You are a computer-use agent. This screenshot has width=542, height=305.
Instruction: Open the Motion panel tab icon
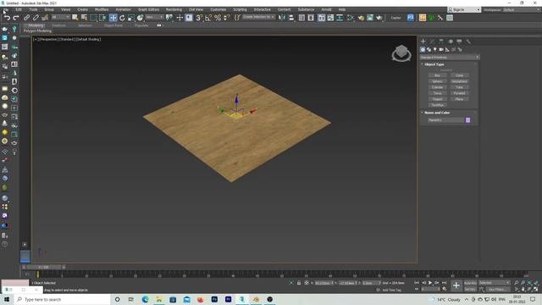[451, 42]
